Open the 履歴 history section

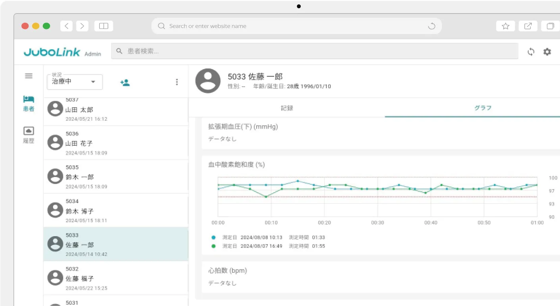29,135
